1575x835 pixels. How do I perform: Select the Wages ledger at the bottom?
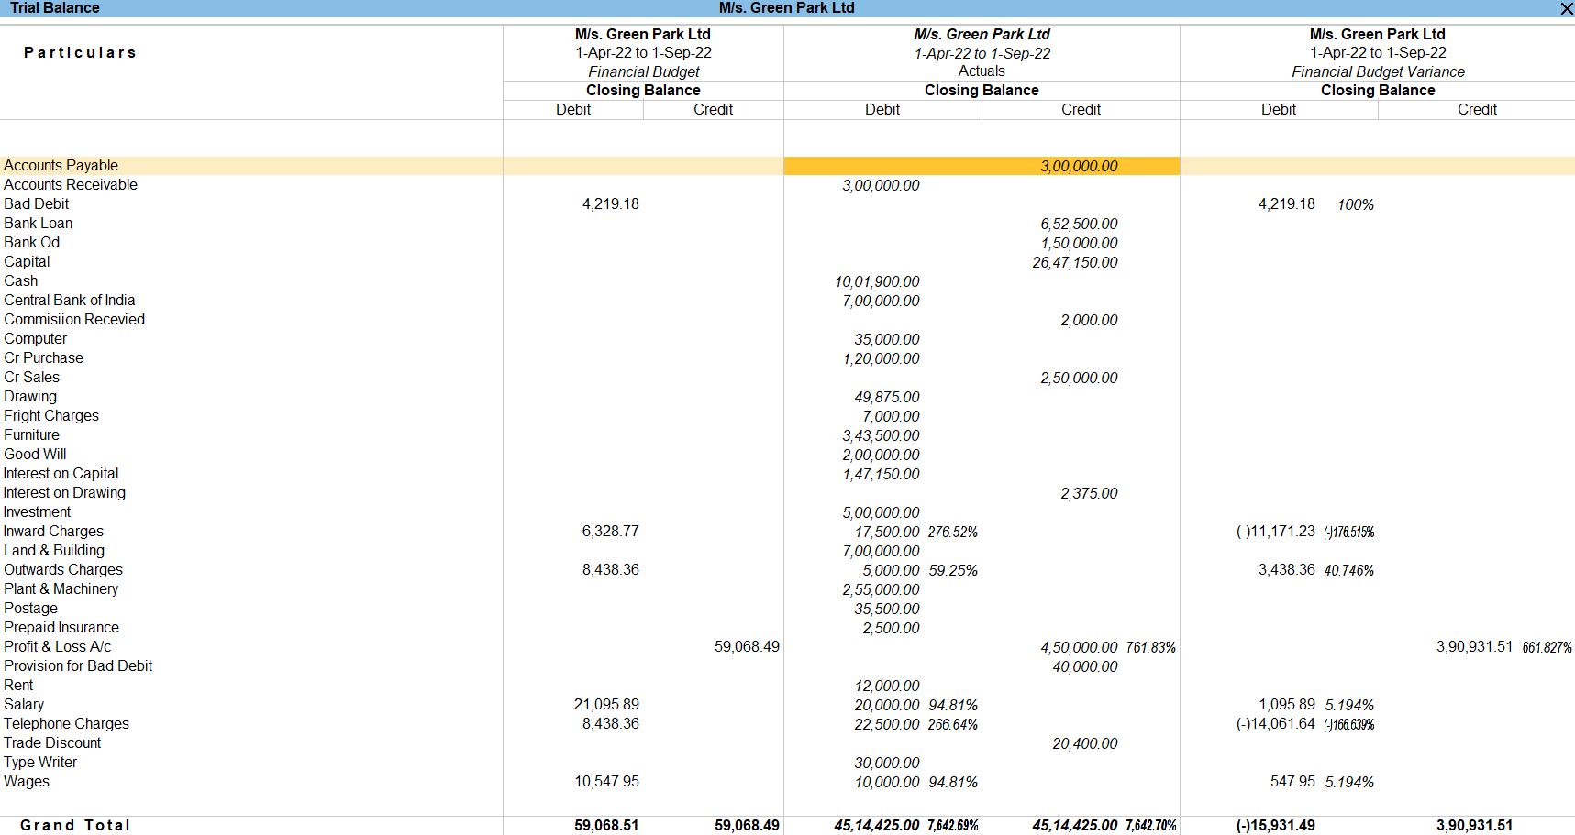click(27, 782)
